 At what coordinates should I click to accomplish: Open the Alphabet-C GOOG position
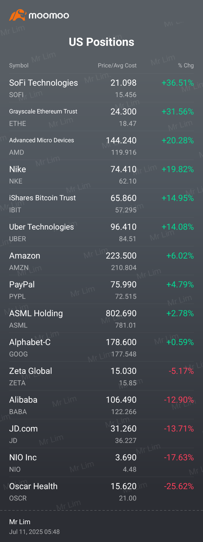101,348
